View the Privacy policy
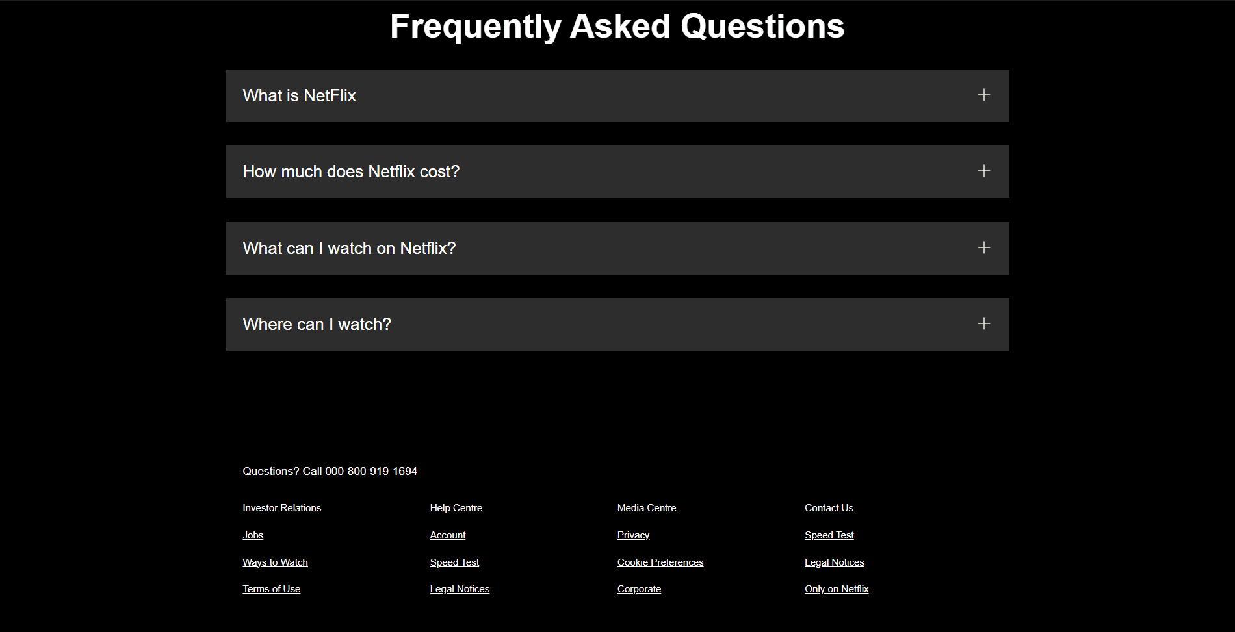The image size is (1235, 632). point(632,535)
